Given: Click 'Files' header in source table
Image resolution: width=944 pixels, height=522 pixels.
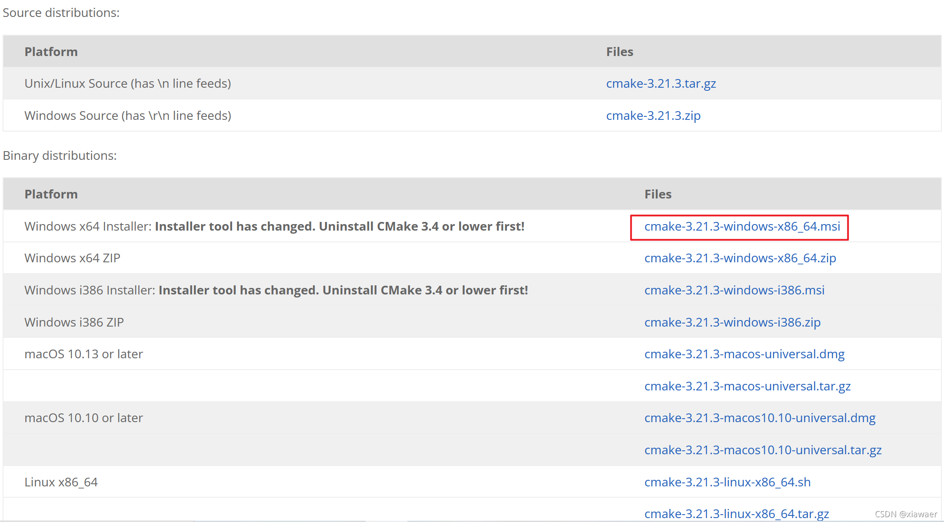Looking at the screenshot, I should click(x=620, y=52).
